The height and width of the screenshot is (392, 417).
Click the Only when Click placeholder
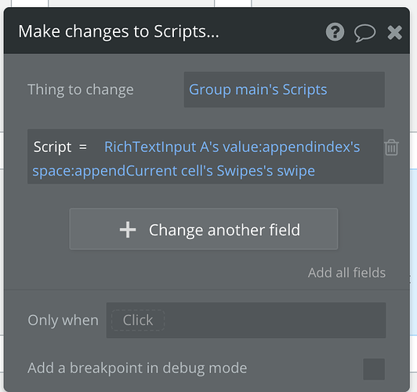[x=138, y=320]
